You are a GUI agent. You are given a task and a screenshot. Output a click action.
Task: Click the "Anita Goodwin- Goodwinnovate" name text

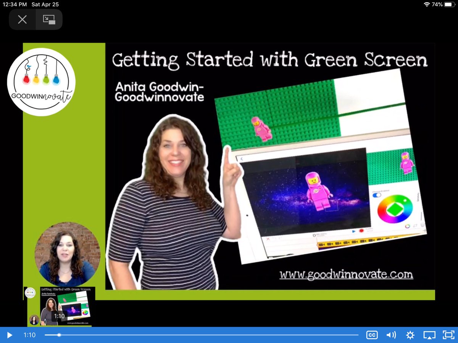(160, 92)
